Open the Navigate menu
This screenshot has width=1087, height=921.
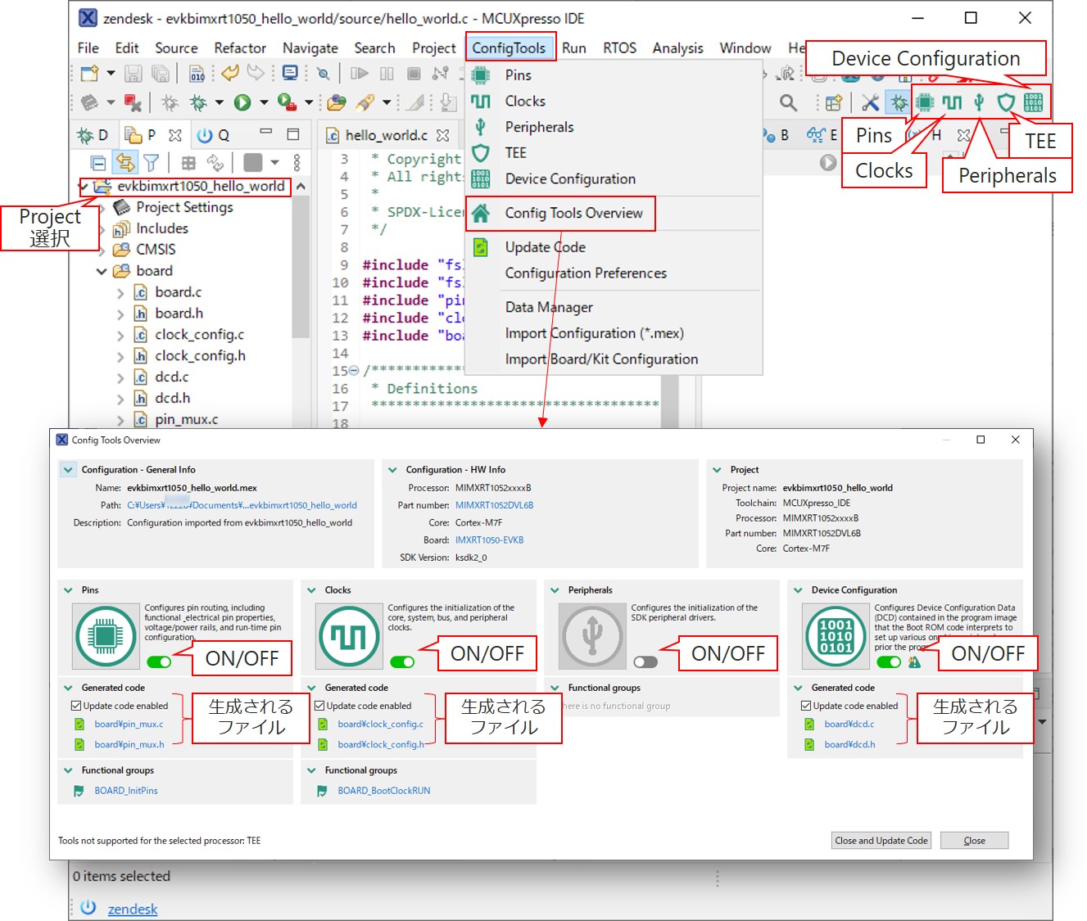[310, 47]
